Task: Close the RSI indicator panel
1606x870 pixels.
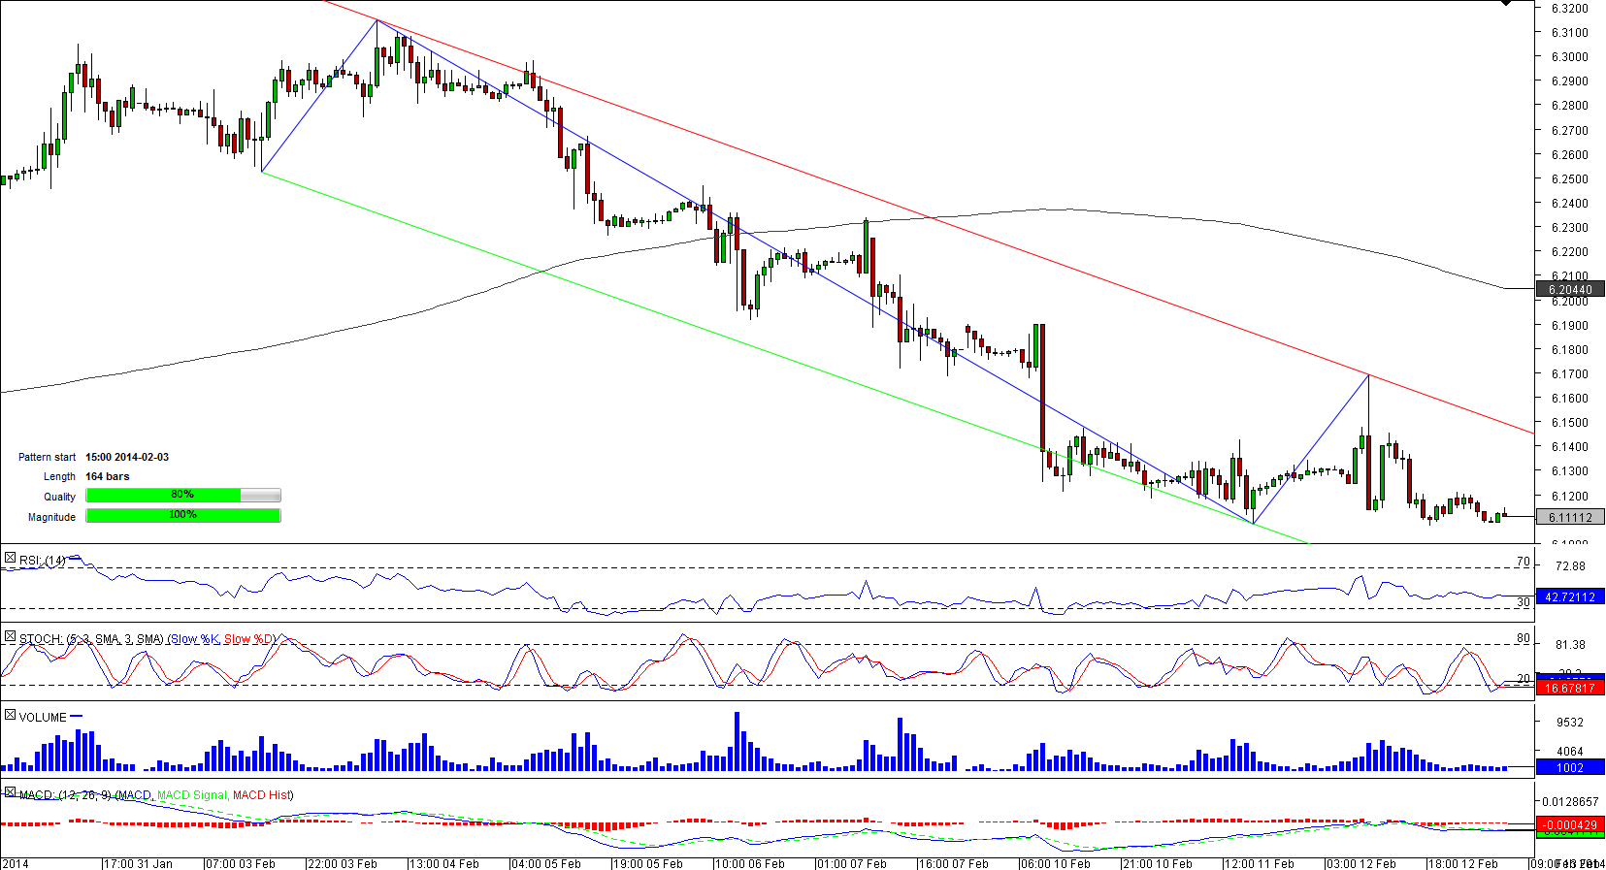Action: click(10, 559)
